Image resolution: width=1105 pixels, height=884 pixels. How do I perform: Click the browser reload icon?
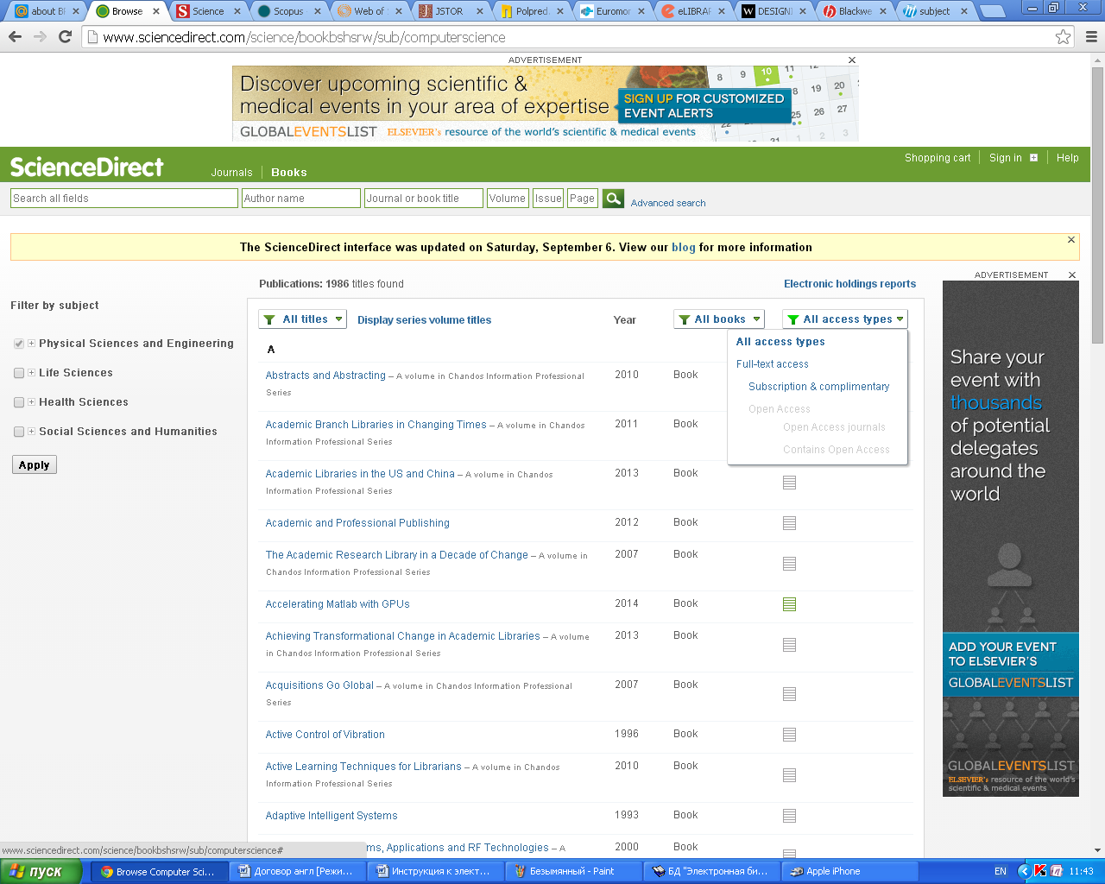(x=65, y=37)
